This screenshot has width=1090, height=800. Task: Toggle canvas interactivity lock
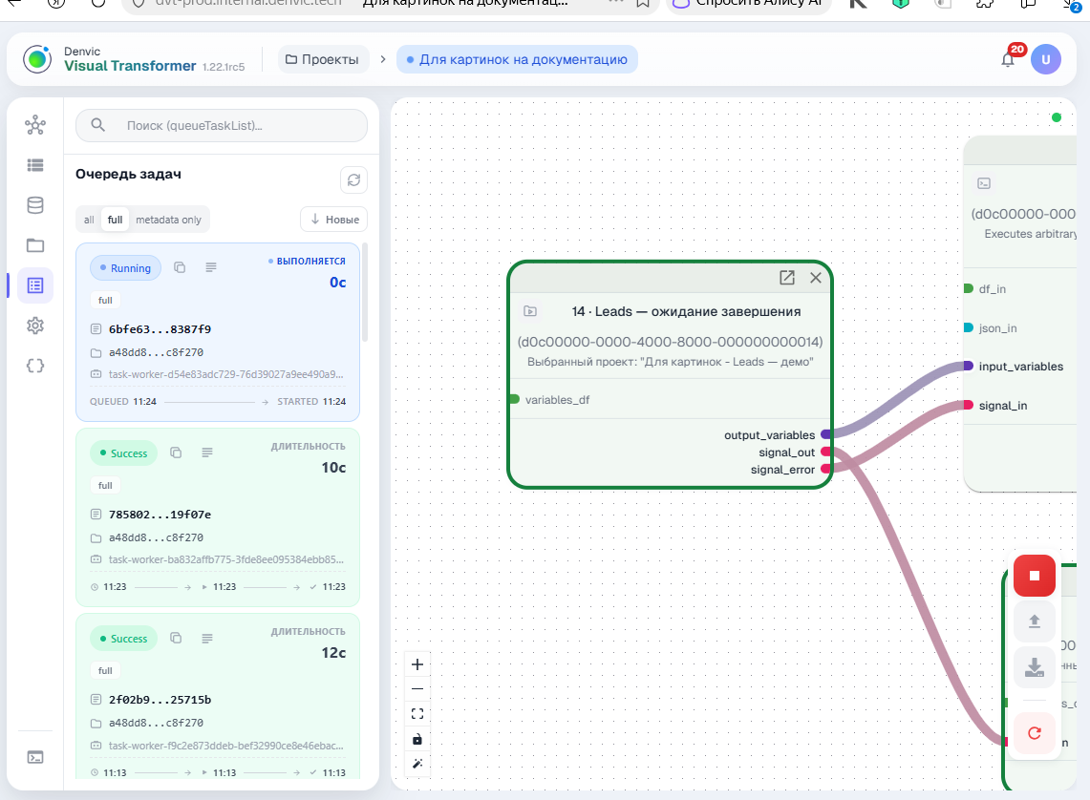point(417,739)
